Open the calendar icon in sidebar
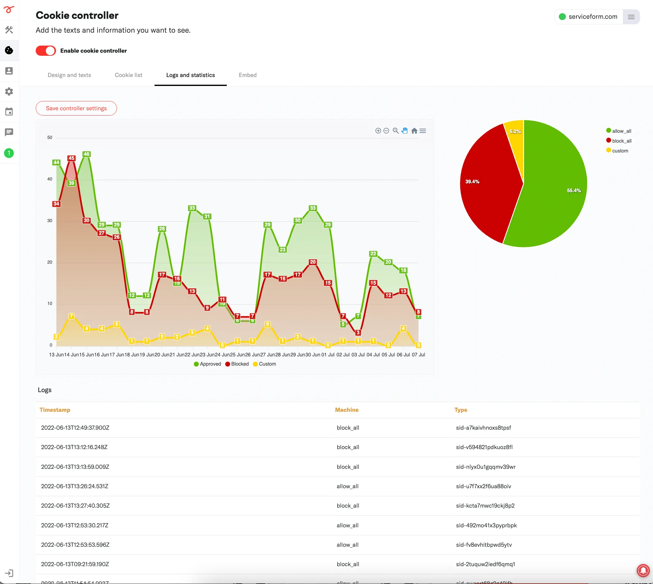The height and width of the screenshot is (584, 653). point(9,112)
